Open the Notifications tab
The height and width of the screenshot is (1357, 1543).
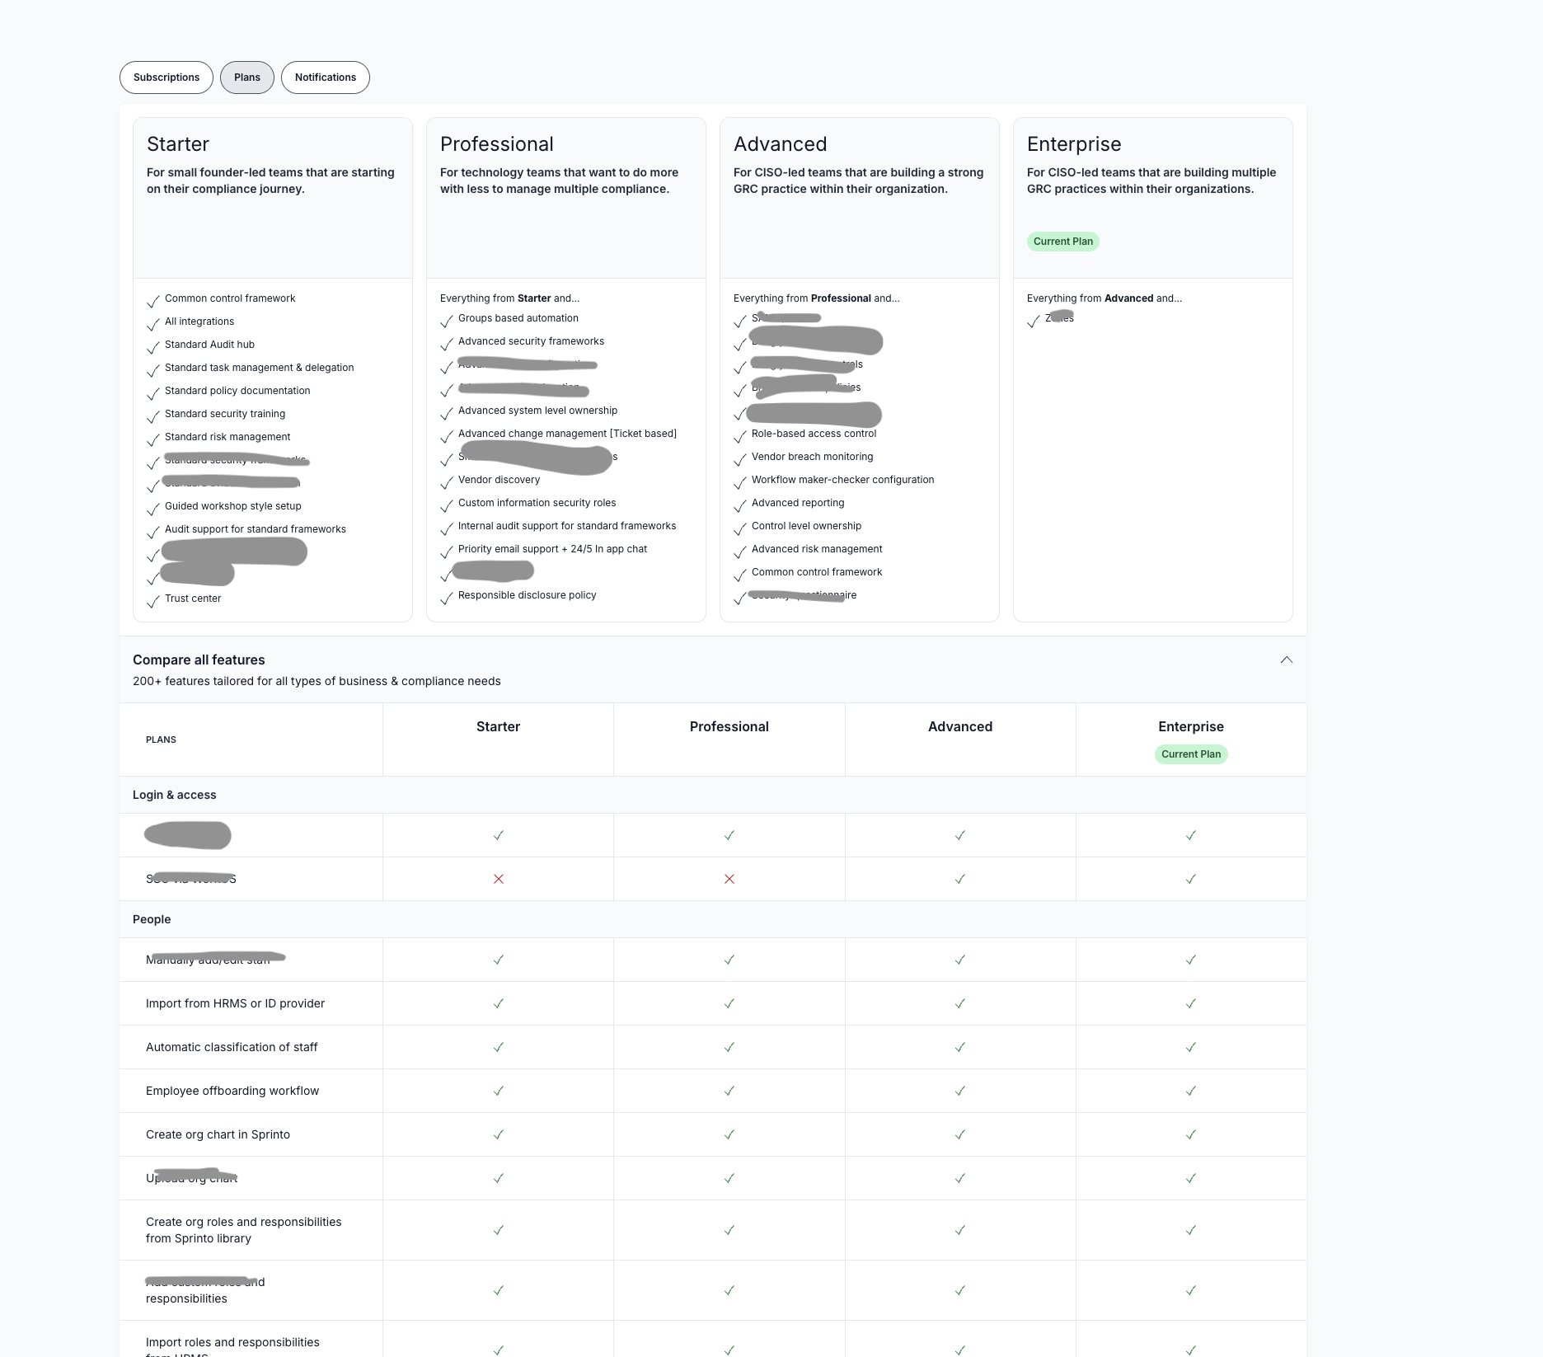pyautogui.click(x=325, y=77)
